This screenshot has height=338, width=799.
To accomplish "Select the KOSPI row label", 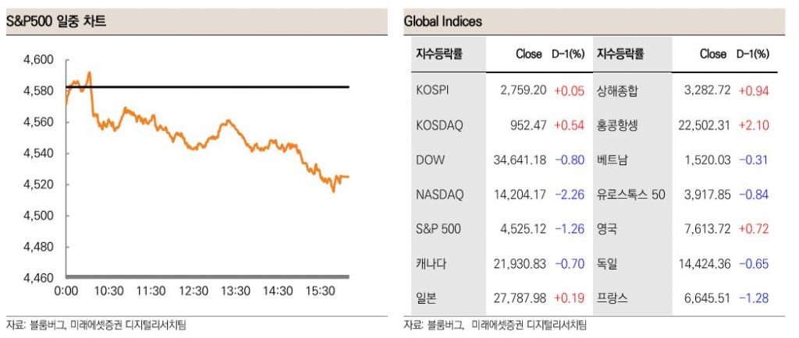I will tap(433, 90).
